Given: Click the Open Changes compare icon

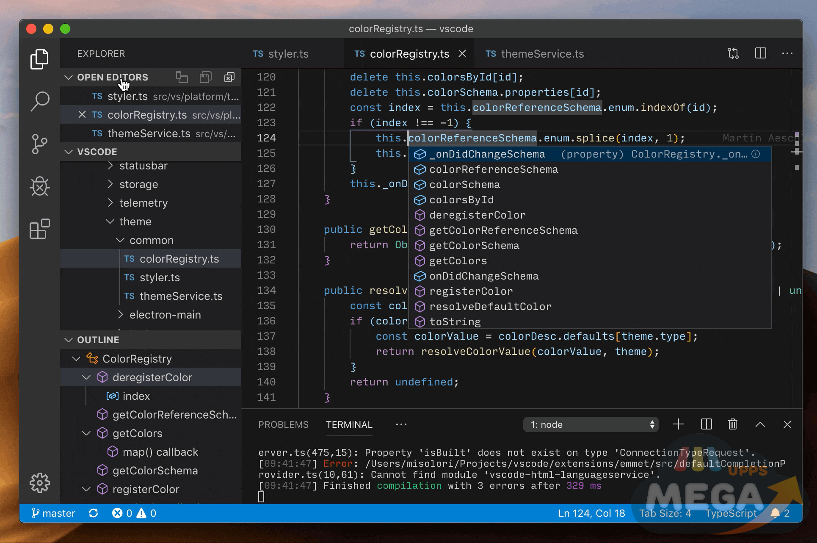Looking at the screenshot, I should 733,54.
